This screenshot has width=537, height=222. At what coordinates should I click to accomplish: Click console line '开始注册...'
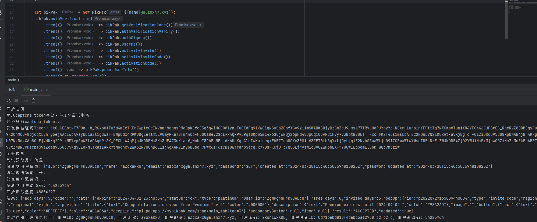pyautogui.click(x=19, y=109)
